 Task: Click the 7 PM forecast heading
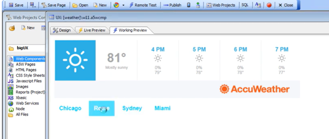[x=281, y=50]
